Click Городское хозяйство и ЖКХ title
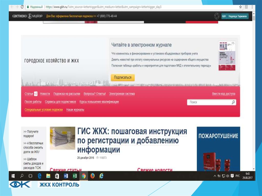Viewport: 262px width, 196px height. (x=52, y=61)
